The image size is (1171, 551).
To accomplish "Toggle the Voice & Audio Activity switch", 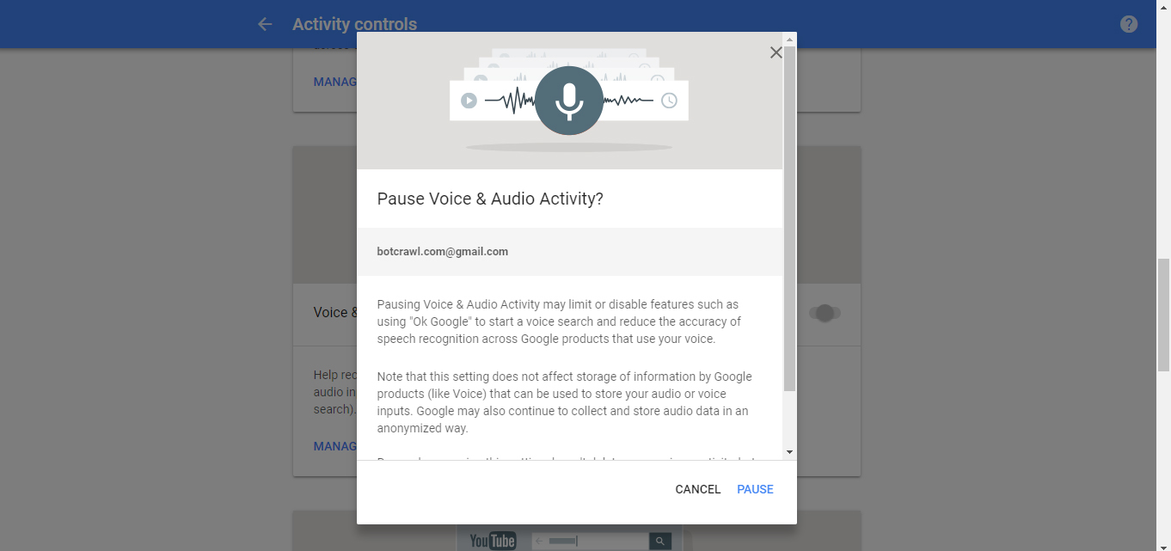I will pos(825,313).
